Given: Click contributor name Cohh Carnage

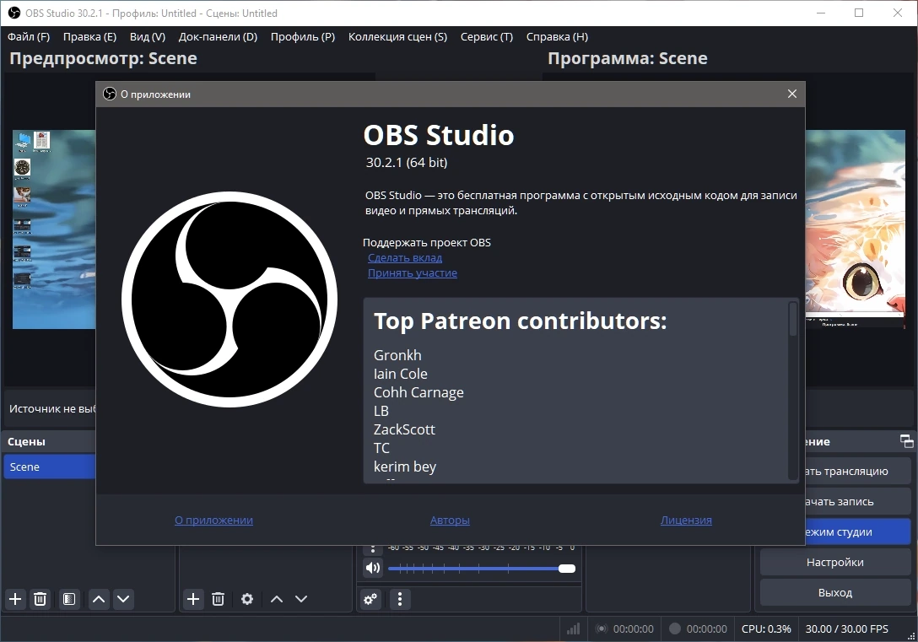Looking at the screenshot, I should [418, 392].
